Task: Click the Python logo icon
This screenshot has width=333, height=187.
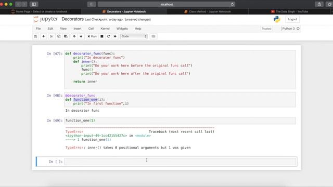Action: [x=277, y=19]
